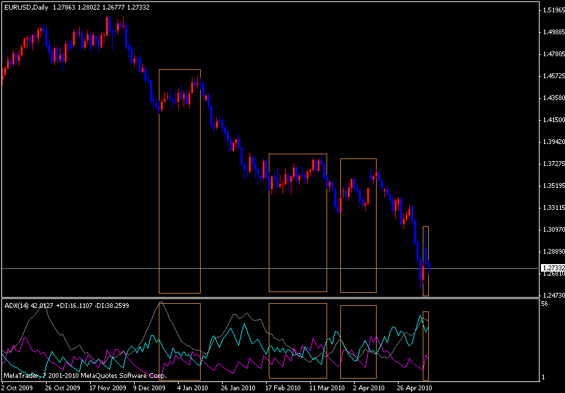
Task: Click the 1.28890 price scale value
Action: pos(554,251)
